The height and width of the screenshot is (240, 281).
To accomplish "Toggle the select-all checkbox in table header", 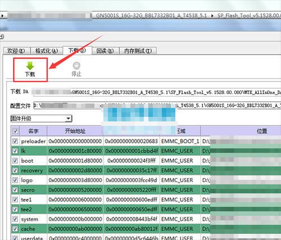I will tap(15, 131).
